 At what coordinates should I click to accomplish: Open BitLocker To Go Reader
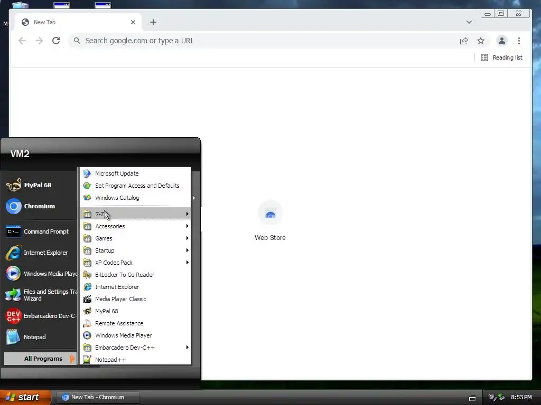tap(135, 275)
